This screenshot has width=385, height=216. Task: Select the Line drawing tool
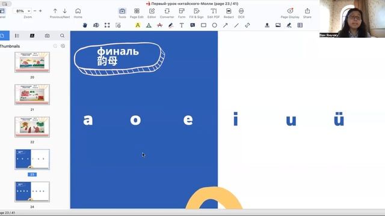(236, 25)
